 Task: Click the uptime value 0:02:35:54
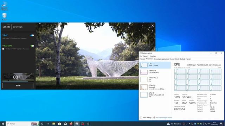point(179,109)
